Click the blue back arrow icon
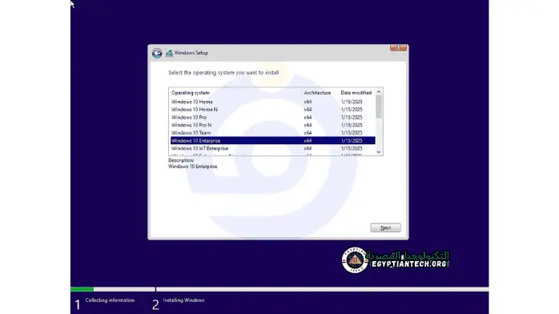The height and width of the screenshot is (314, 559). (x=157, y=53)
